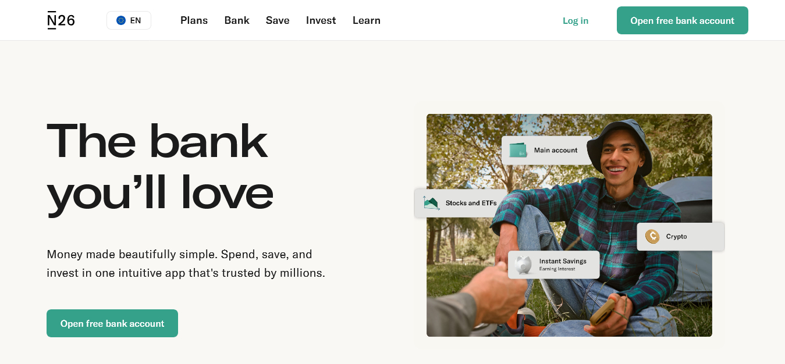Open the EN language selector
Viewport: 785px width, 364px height.
(x=129, y=20)
